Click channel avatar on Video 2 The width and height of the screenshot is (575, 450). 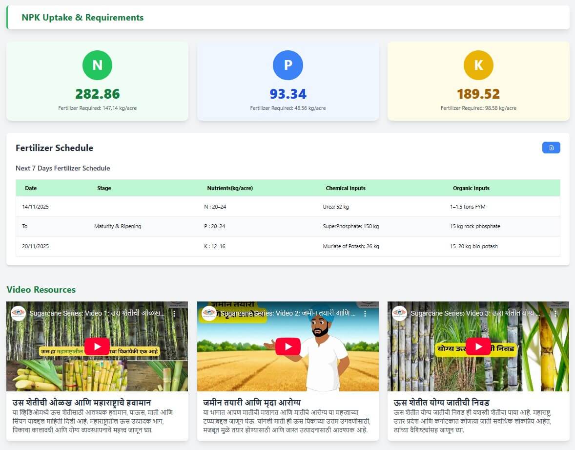point(209,314)
